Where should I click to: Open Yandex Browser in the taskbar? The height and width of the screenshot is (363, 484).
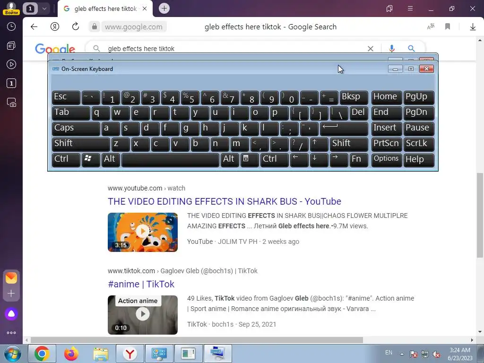pos(130,354)
